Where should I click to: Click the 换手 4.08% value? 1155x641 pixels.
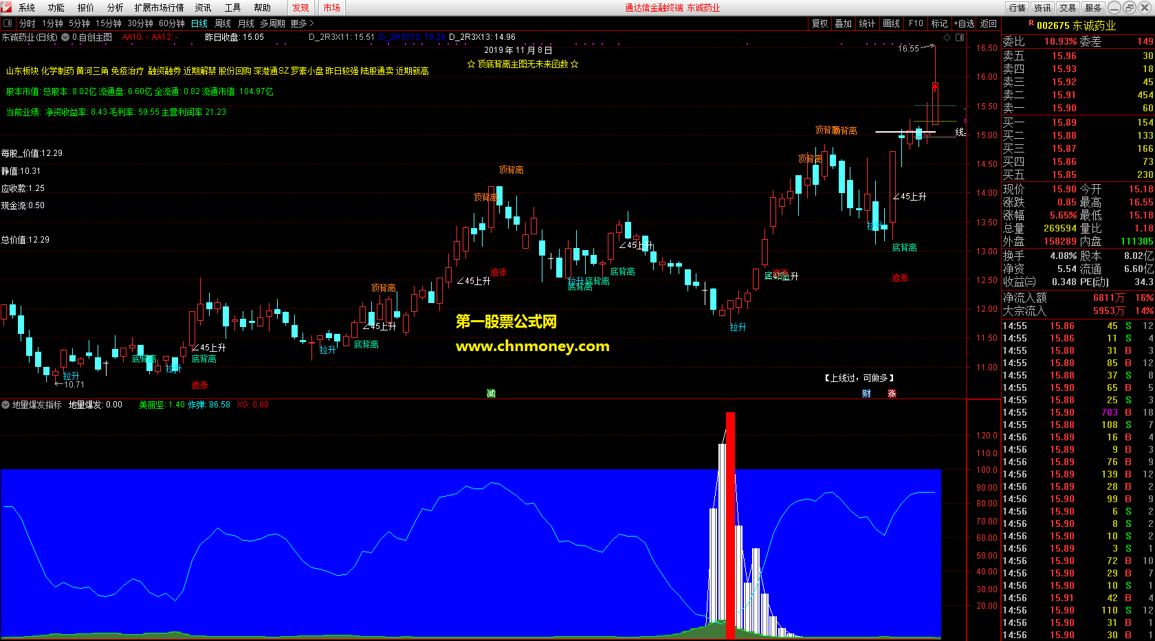coord(1064,256)
